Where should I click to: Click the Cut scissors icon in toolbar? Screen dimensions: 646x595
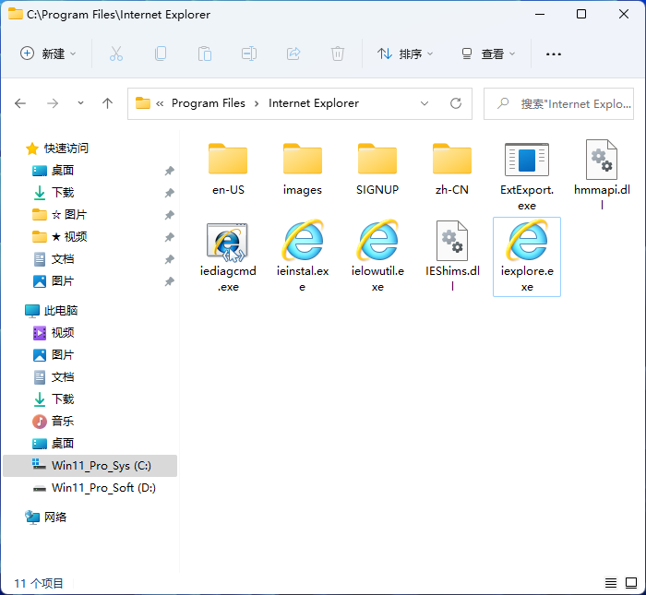(116, 54)
